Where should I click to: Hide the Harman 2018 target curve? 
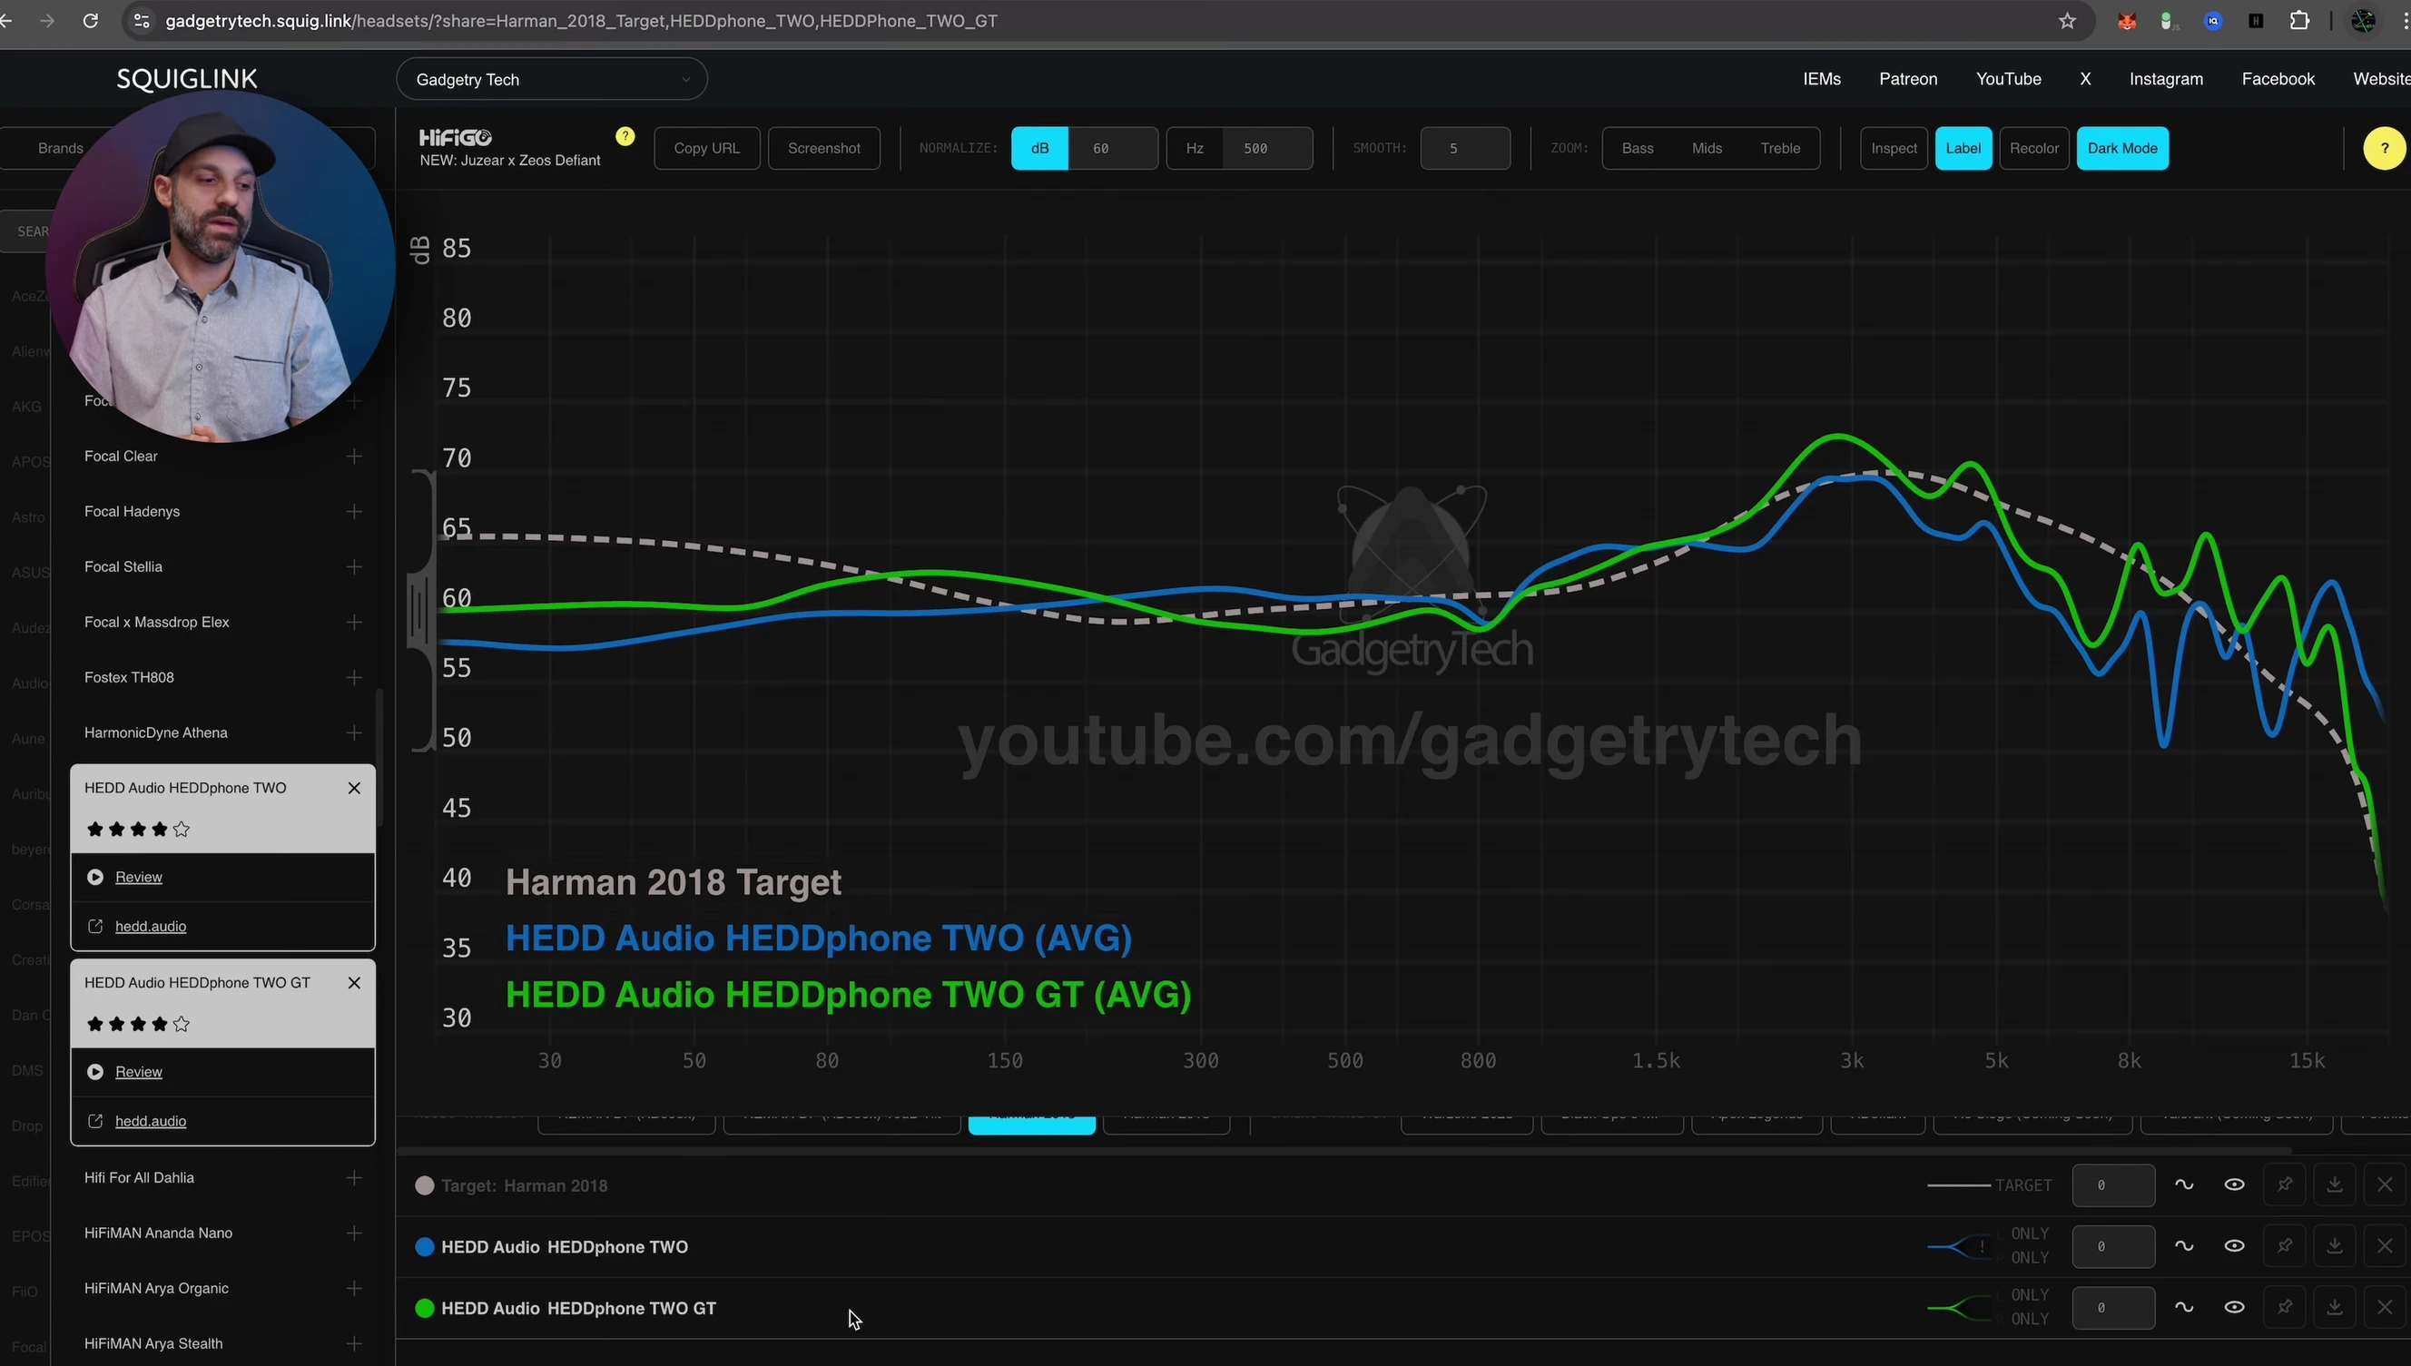[2234, 1185]
